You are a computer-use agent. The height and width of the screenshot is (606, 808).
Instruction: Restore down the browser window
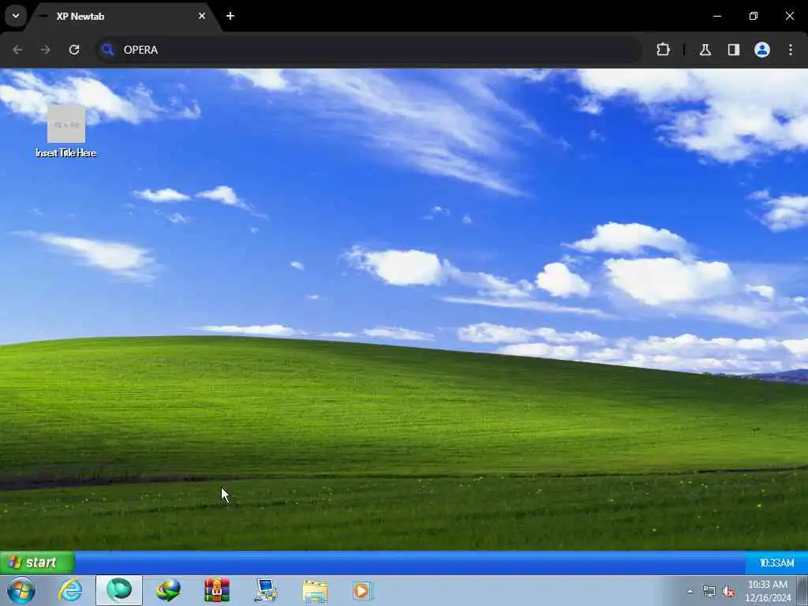[x=754, y=16]
